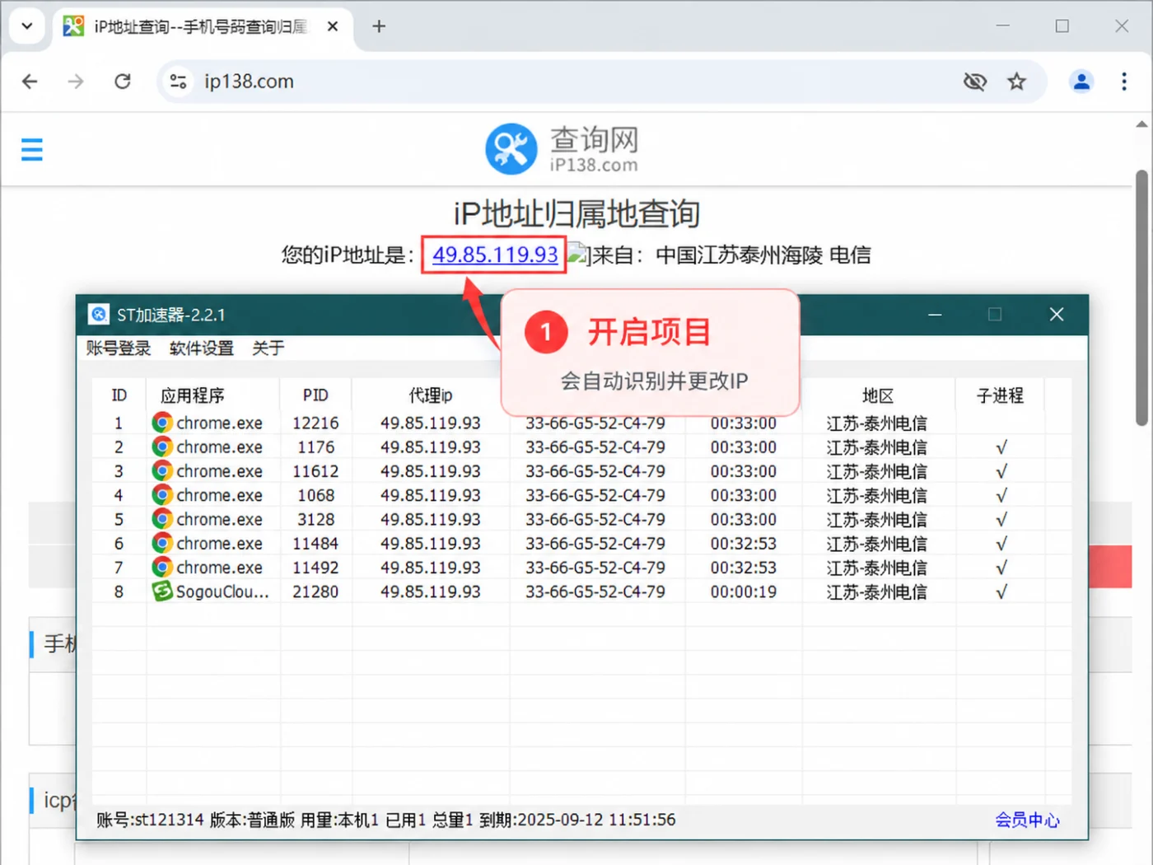Select the SogouClou... row
The height and width of the screenshot is (865, 1153).
tap(581, 591)
